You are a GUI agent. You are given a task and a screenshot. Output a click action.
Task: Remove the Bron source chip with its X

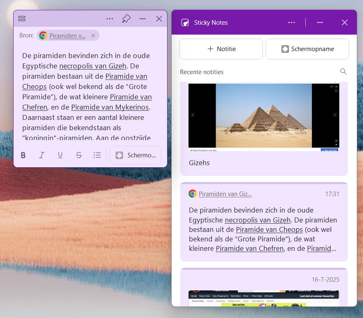(x=93, y=36)
